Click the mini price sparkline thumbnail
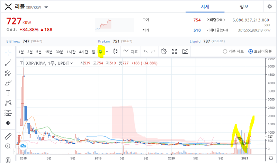Screen dimensions: 277x163 click(115, 25)
